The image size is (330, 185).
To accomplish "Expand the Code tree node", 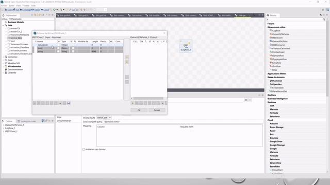I will pyautogui.click(x=4, y=60).
